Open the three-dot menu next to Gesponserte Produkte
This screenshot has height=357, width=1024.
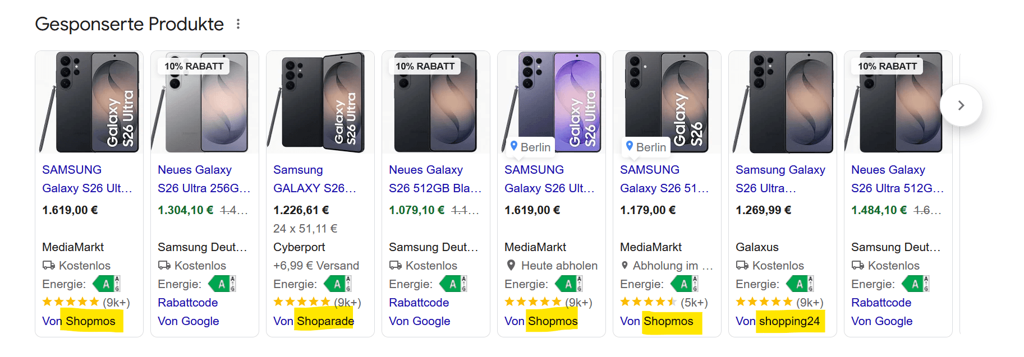coord(238,24)
